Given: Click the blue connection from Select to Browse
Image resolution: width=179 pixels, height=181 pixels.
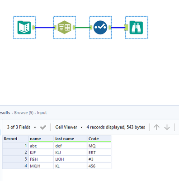Looking at the screenshot, I should click(x=118, y=28).
